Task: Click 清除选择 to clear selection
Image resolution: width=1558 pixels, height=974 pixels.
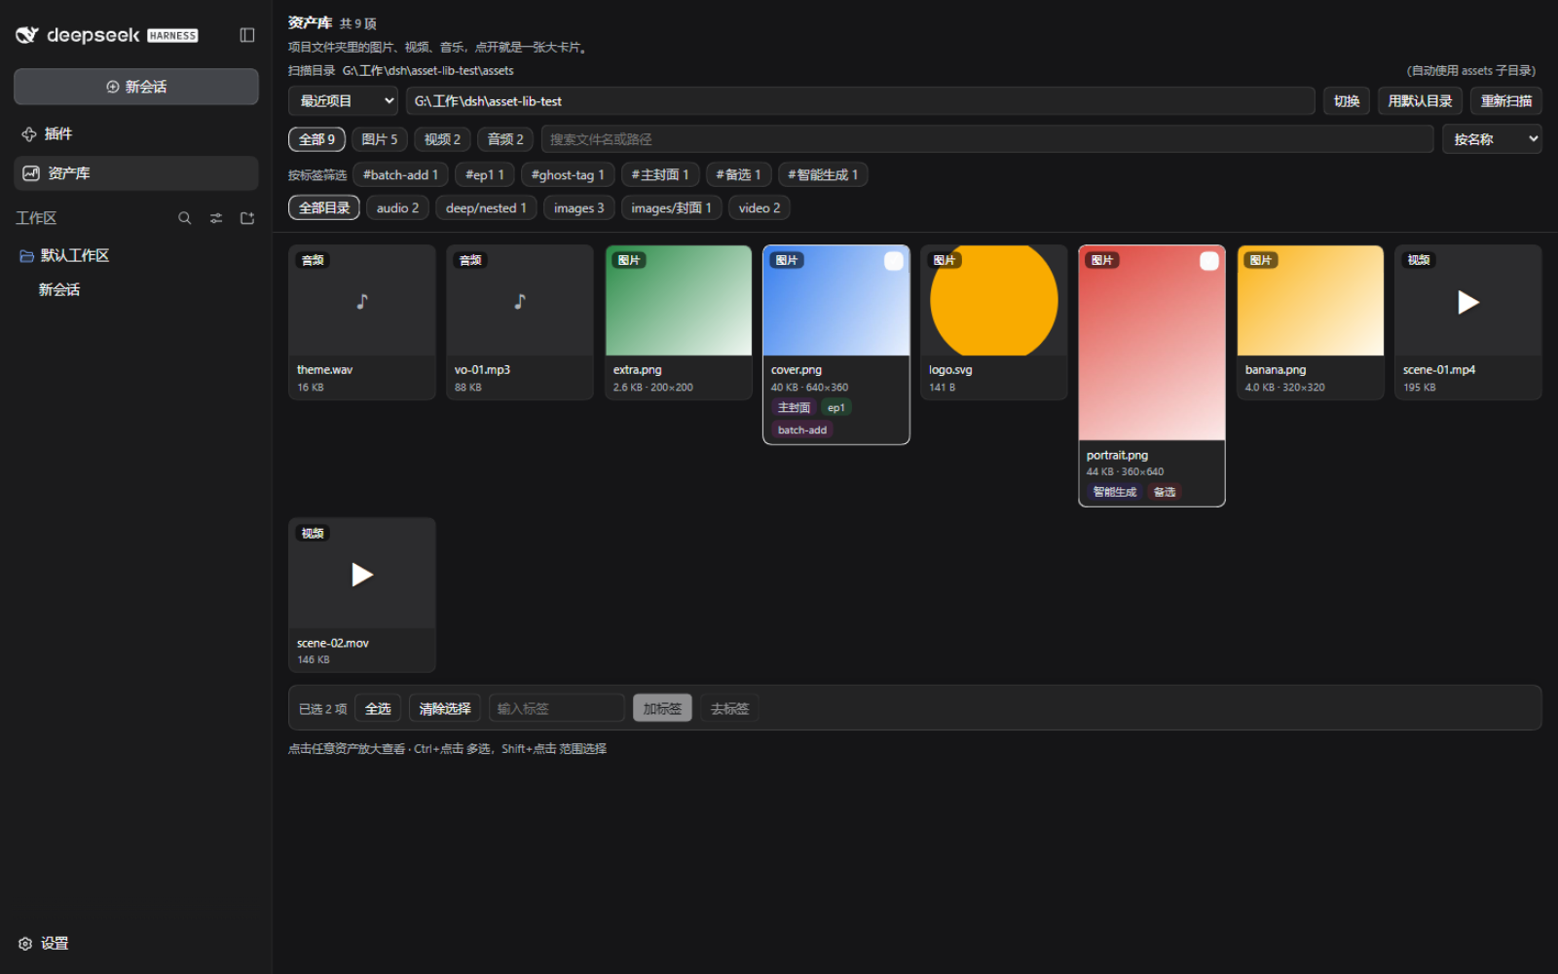Action: 445,709
